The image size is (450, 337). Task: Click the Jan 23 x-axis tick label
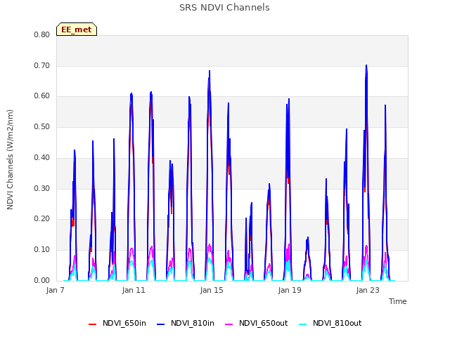368,290
